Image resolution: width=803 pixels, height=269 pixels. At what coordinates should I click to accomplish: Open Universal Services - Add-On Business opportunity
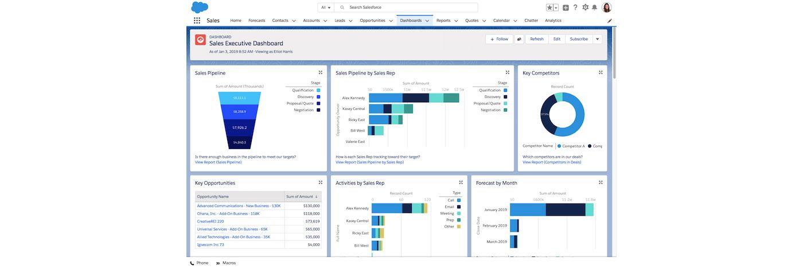pos(232,229)
